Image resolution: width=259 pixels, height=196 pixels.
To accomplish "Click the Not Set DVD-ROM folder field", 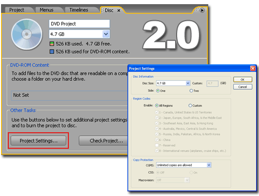I will pos(69,95).
